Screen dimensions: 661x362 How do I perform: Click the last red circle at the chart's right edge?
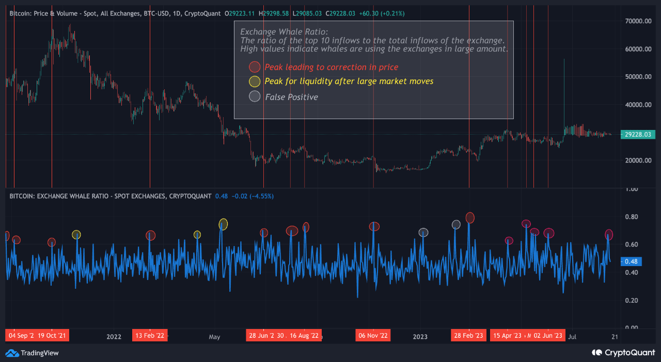pyautogui.click(x=609, y=235)
